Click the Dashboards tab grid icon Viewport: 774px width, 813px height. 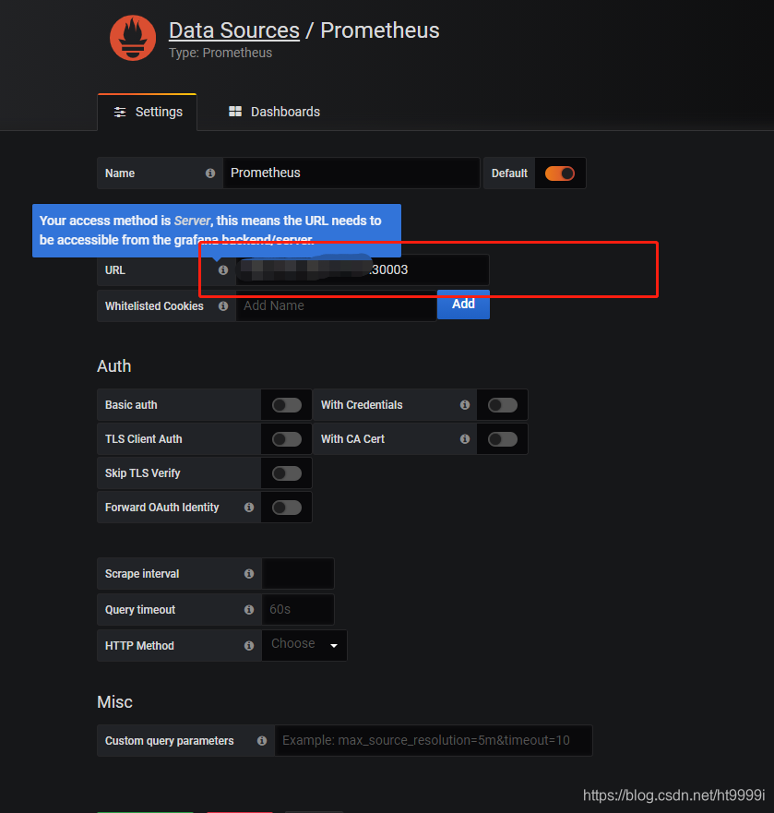[x=235, y=112]
